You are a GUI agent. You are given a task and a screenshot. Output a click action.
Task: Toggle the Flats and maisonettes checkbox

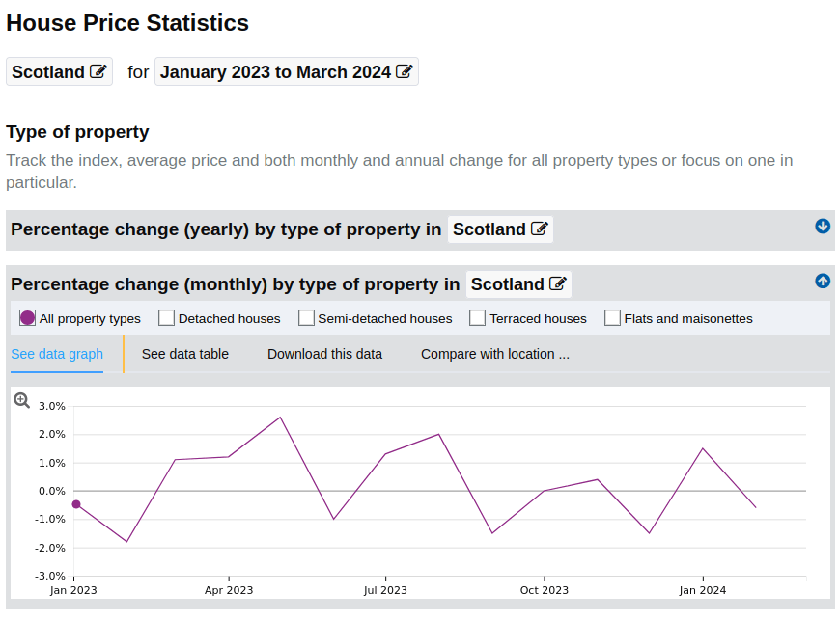612,317
